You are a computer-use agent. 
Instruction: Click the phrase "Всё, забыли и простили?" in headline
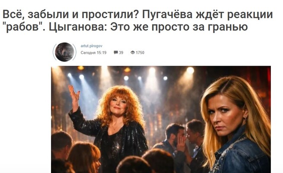pos(70,15)
